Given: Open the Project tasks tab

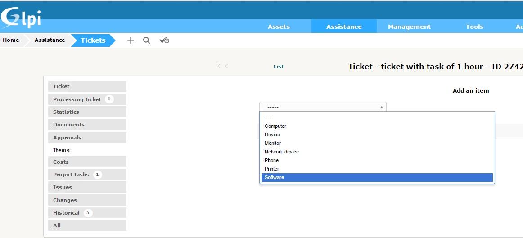Looking at the screenshot, I should point(87,174).
